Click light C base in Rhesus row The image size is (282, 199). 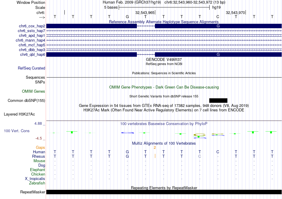200,156
